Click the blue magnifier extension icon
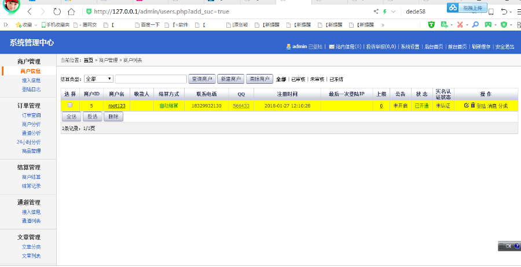The width and height of the screenshot is (521, 267). (x=475, y=24)
